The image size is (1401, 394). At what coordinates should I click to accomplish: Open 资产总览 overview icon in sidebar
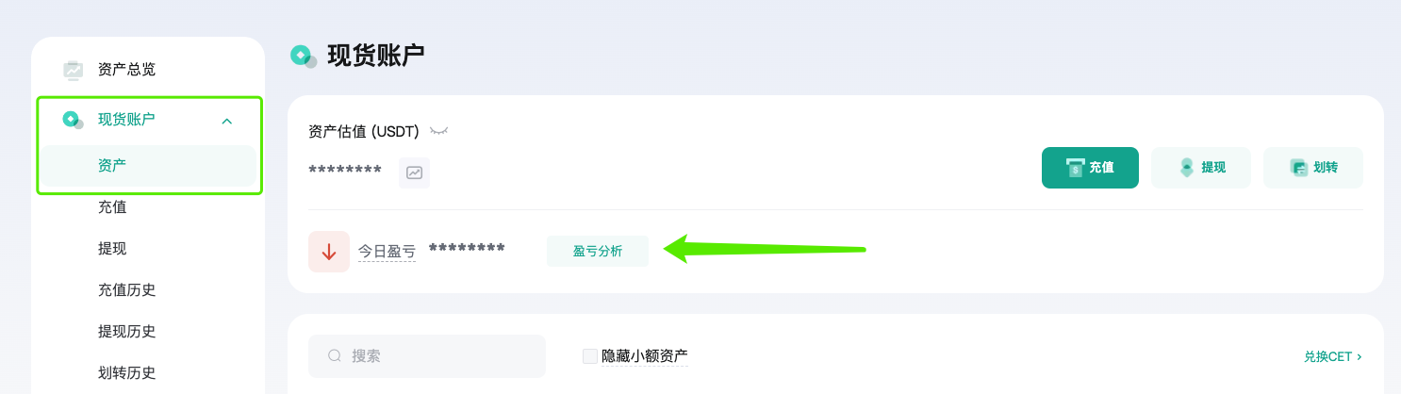point(73,70)
